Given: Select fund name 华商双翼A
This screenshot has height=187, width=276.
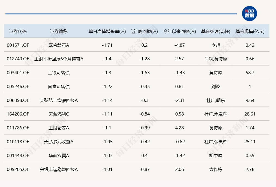Looking at the screenshot, I should pyautogui.click(x=59, y=155).
